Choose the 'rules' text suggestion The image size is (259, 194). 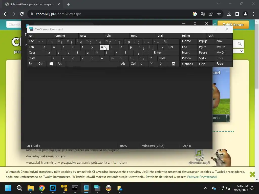point(91,36)
